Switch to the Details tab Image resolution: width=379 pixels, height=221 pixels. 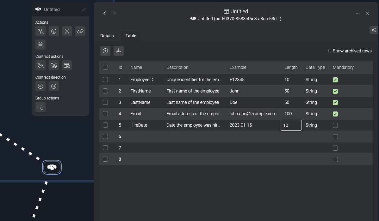click(x=107, y=36)
